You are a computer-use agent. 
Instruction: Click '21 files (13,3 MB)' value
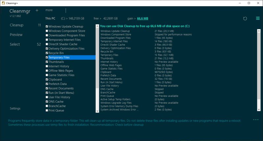click(164, 58)
